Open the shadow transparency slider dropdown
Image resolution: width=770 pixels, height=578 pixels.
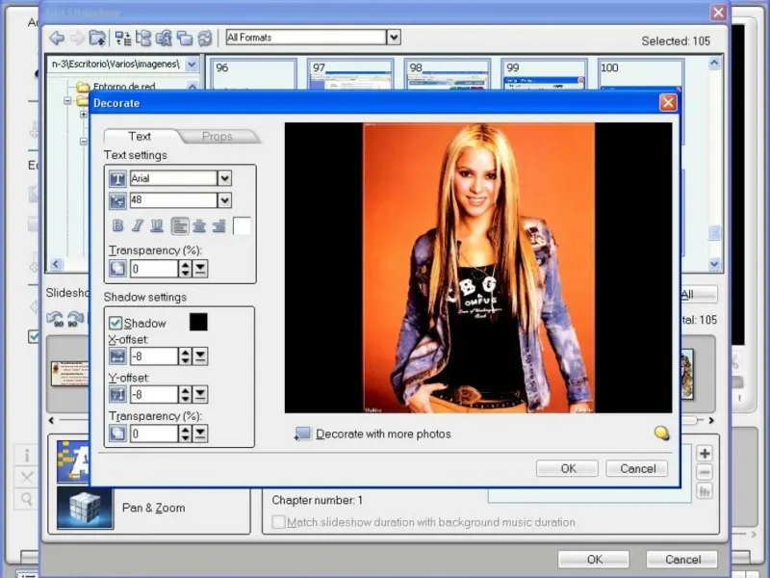(x=200, y=433)
